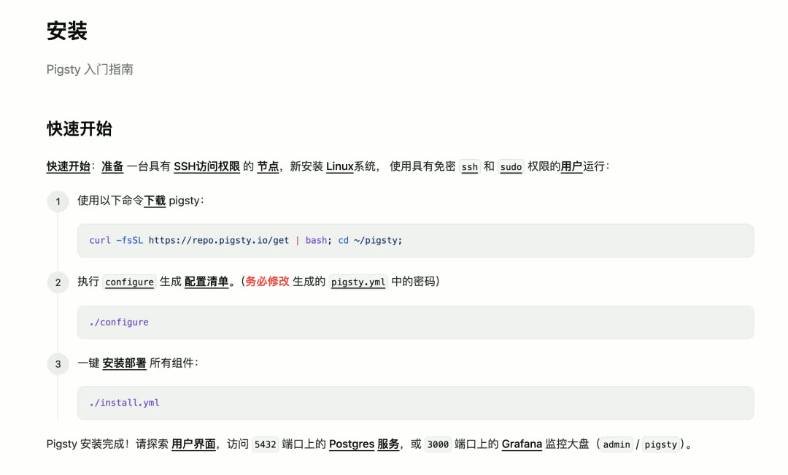The height and width of the screenshot is (475, 788).
Task: Follow the SSH访问权限 link
Action: click(x=206, y=166)
